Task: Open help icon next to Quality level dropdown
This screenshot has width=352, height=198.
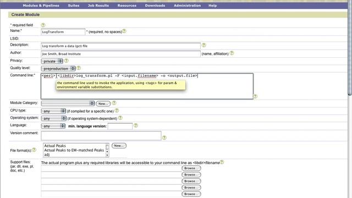Action: point(79,68)
